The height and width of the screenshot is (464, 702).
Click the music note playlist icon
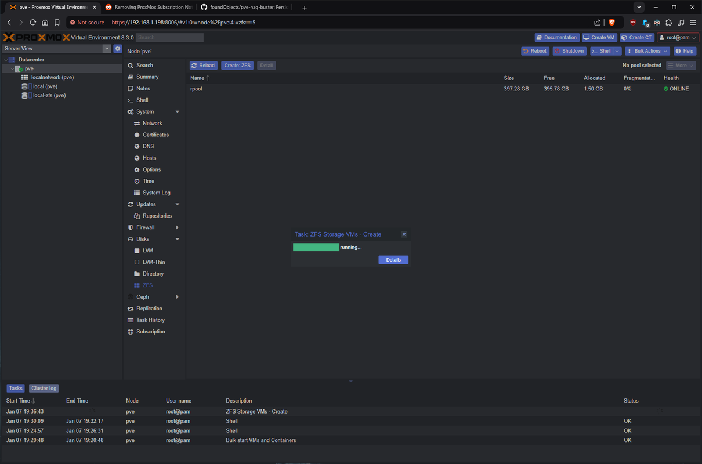tap(681, 22)
